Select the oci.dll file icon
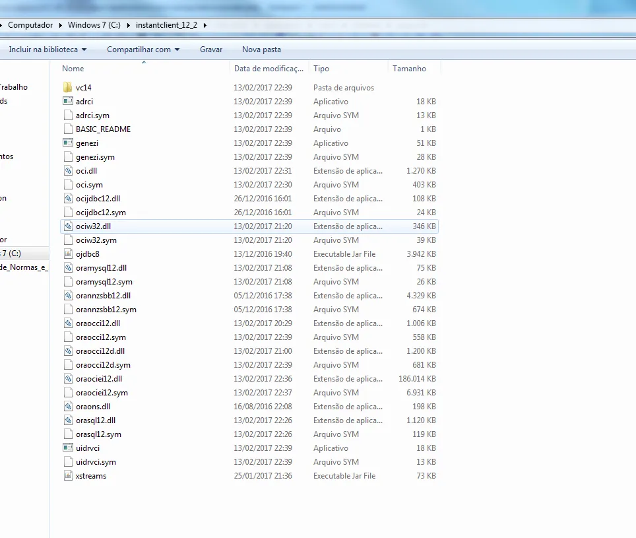This screenshot has height=538, width=636. (68, 171)
